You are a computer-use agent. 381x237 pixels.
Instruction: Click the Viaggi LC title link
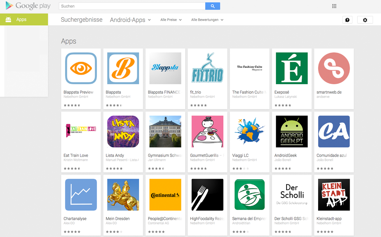pyautogui.click(x=240, y=155)
